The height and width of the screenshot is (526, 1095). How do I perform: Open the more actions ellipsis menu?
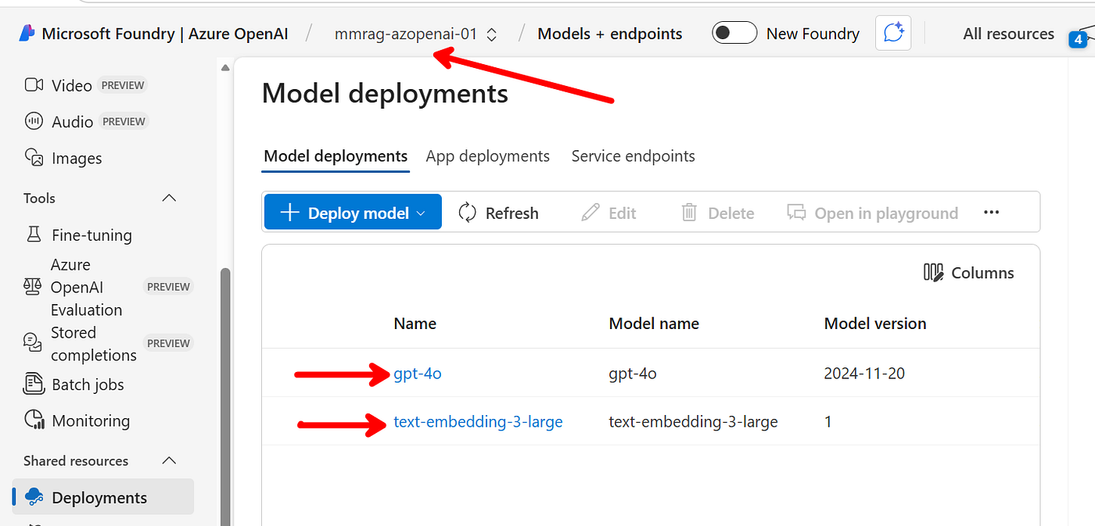tap(992, 213)
